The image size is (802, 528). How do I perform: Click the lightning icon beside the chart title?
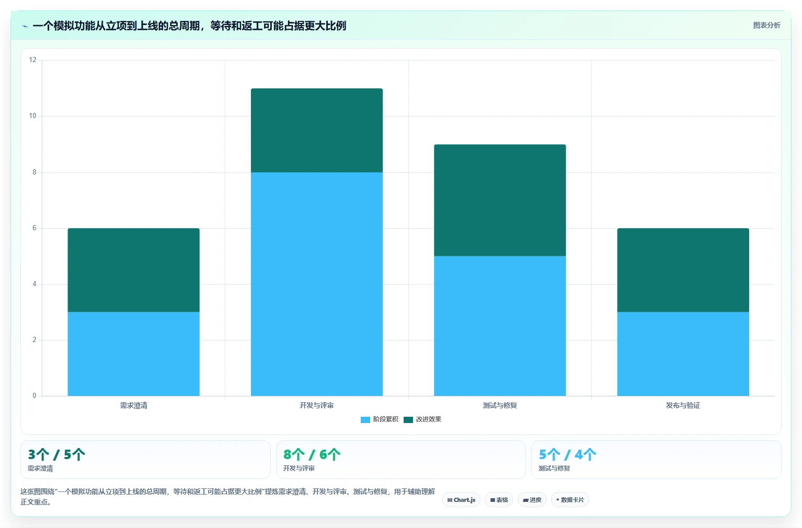pyautogui.click(x=25, y=26)
